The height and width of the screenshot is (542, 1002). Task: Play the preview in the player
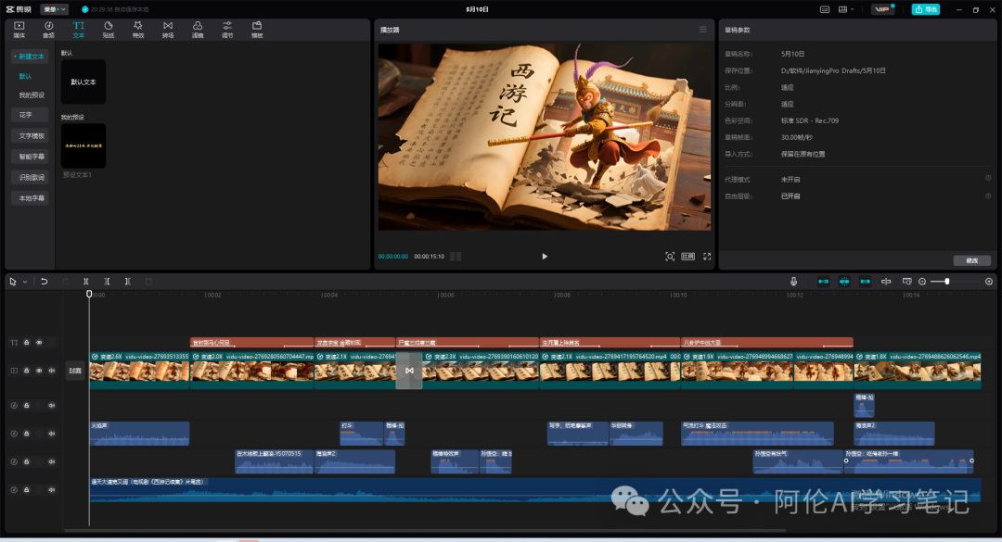[x=545, y=257]
